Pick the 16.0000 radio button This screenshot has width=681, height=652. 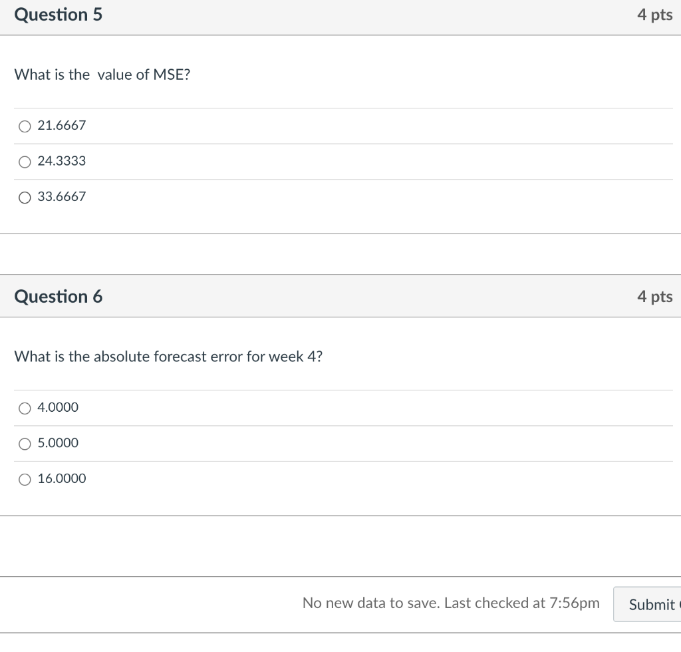pos(25,479)
